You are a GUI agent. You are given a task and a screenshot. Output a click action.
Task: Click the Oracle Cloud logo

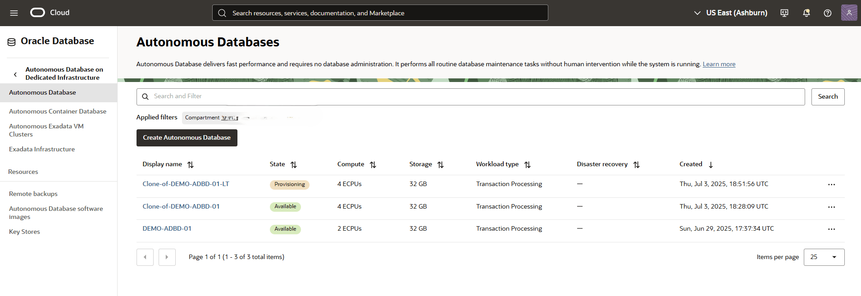(x=50, y=13)
